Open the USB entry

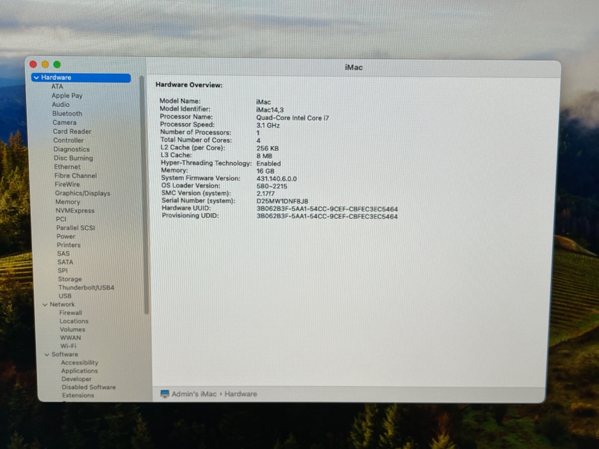coord(65,296)
